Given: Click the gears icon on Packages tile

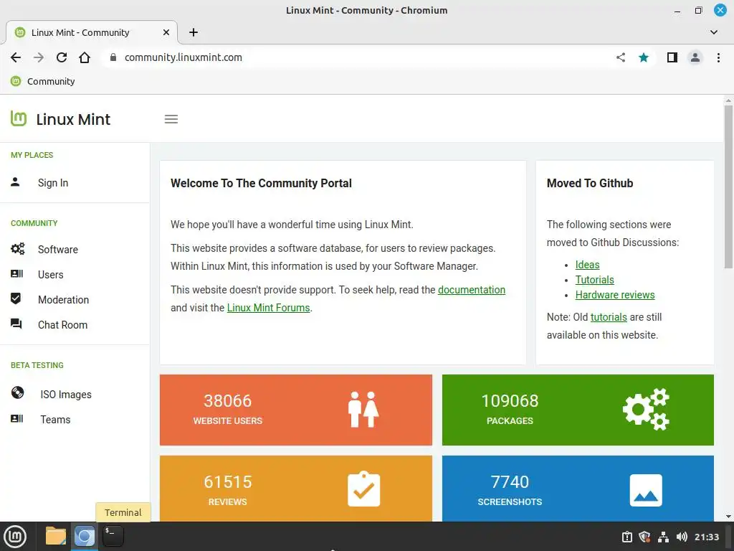Looking at the screenshot, I should [646, 409].
